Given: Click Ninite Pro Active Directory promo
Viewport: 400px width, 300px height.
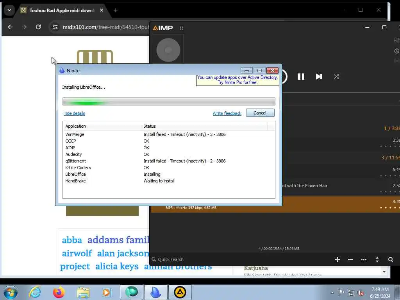Looking at the screenshot, I should 237,80.
